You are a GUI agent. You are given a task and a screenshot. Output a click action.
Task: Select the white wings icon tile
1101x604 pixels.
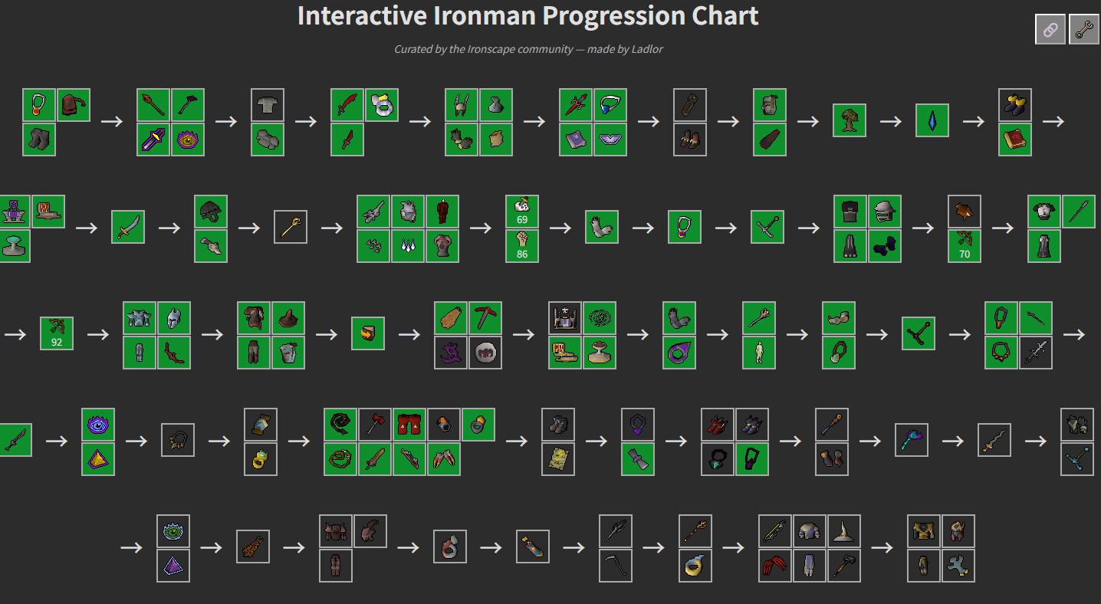coord(610,140)
